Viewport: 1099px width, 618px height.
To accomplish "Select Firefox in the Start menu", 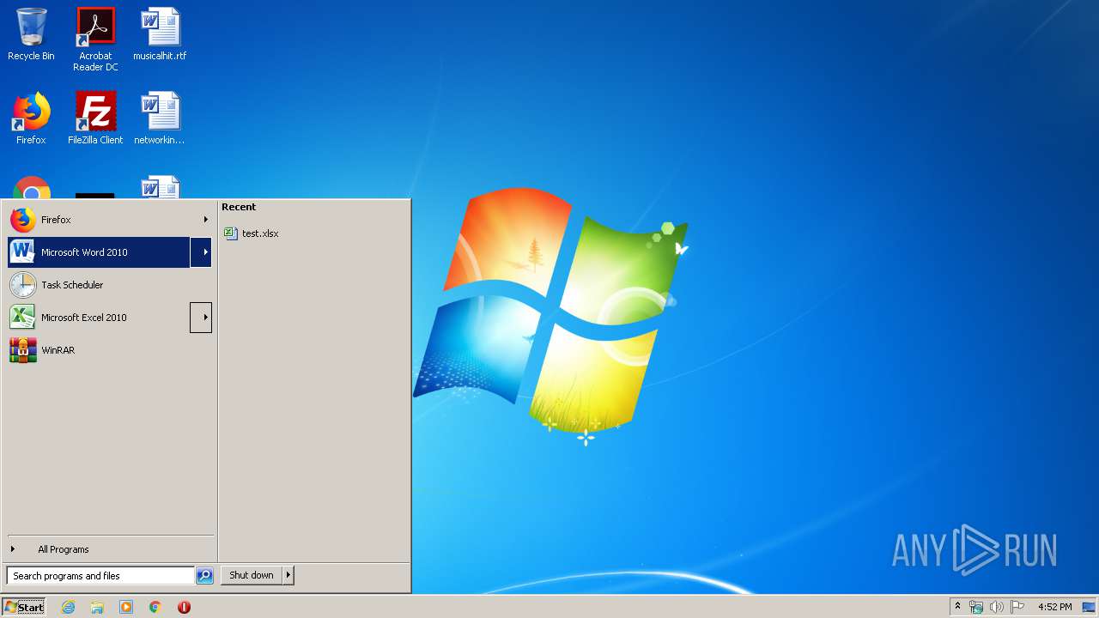I will [110, 220].
